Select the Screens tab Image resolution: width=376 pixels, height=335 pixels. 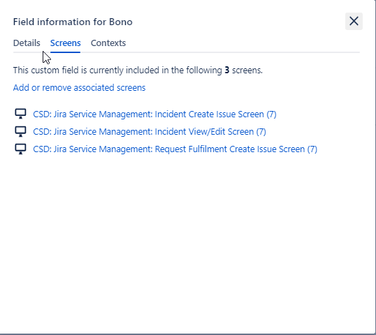click(x=65, y=43)
